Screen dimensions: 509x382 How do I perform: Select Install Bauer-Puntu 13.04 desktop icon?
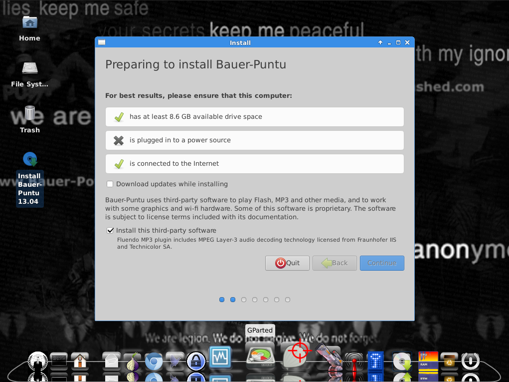point(29,179)
